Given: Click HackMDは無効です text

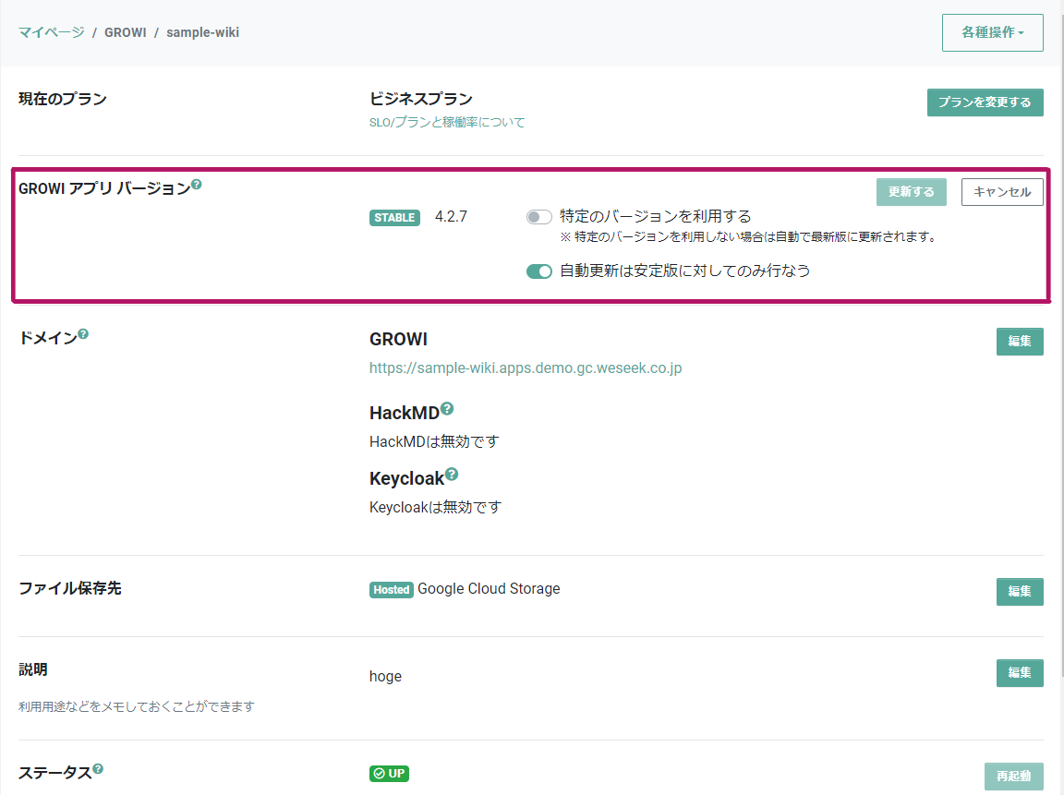Looking at the screenshot, I should pos(434,441).
